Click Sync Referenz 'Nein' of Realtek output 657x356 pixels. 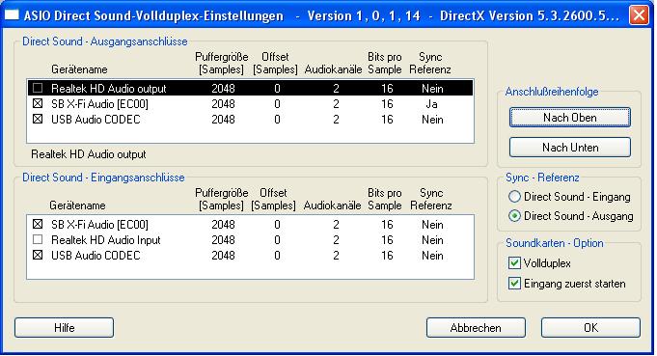tap(432, 89)
